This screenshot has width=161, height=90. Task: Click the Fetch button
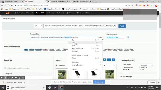click(x=122, y=26)
